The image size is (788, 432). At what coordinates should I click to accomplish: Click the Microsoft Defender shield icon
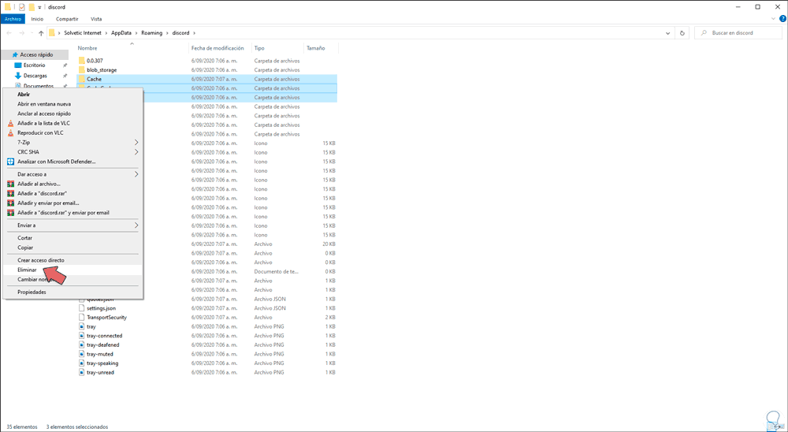pos(10,162)
